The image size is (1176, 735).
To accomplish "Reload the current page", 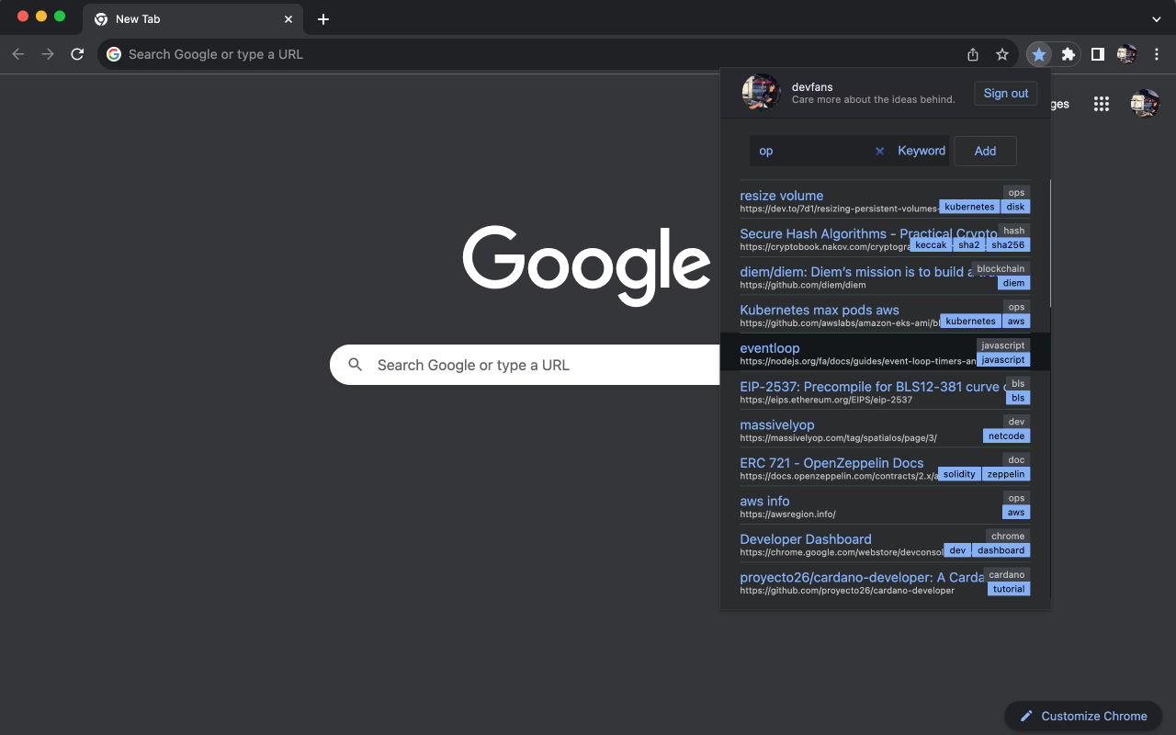I will click(77, 54).
